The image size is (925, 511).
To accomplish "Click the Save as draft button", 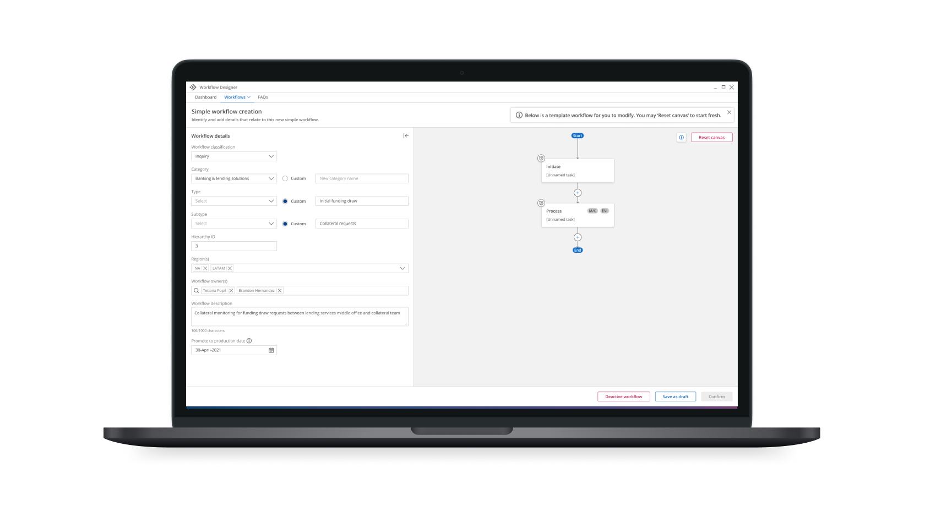I will (x=675, y=396).
